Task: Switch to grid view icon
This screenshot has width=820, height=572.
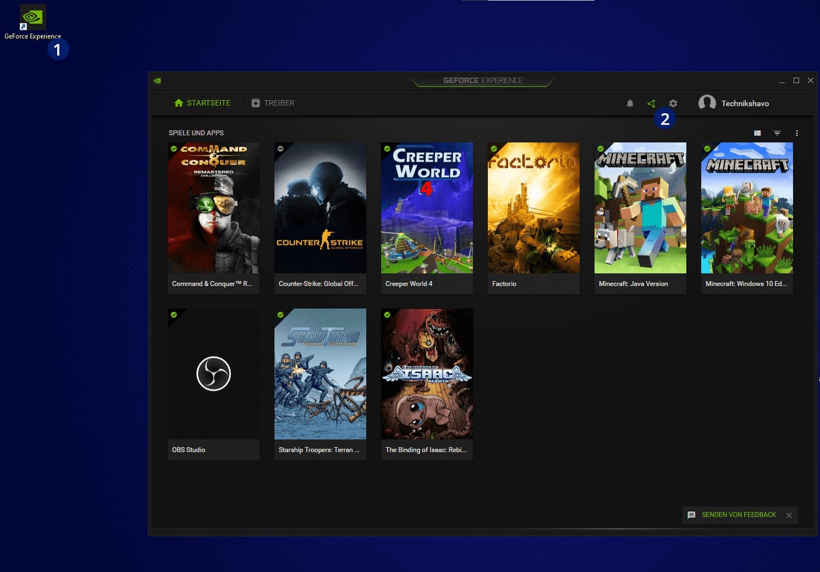Action: [x=757, y=133]
